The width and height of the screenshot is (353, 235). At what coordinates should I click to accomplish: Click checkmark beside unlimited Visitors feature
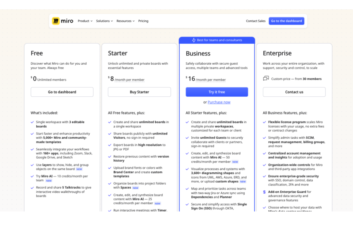pos(110,134)
